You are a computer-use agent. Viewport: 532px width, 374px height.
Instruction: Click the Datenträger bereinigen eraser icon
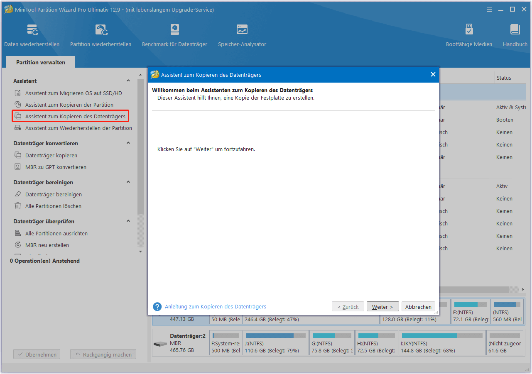(17, 194)
